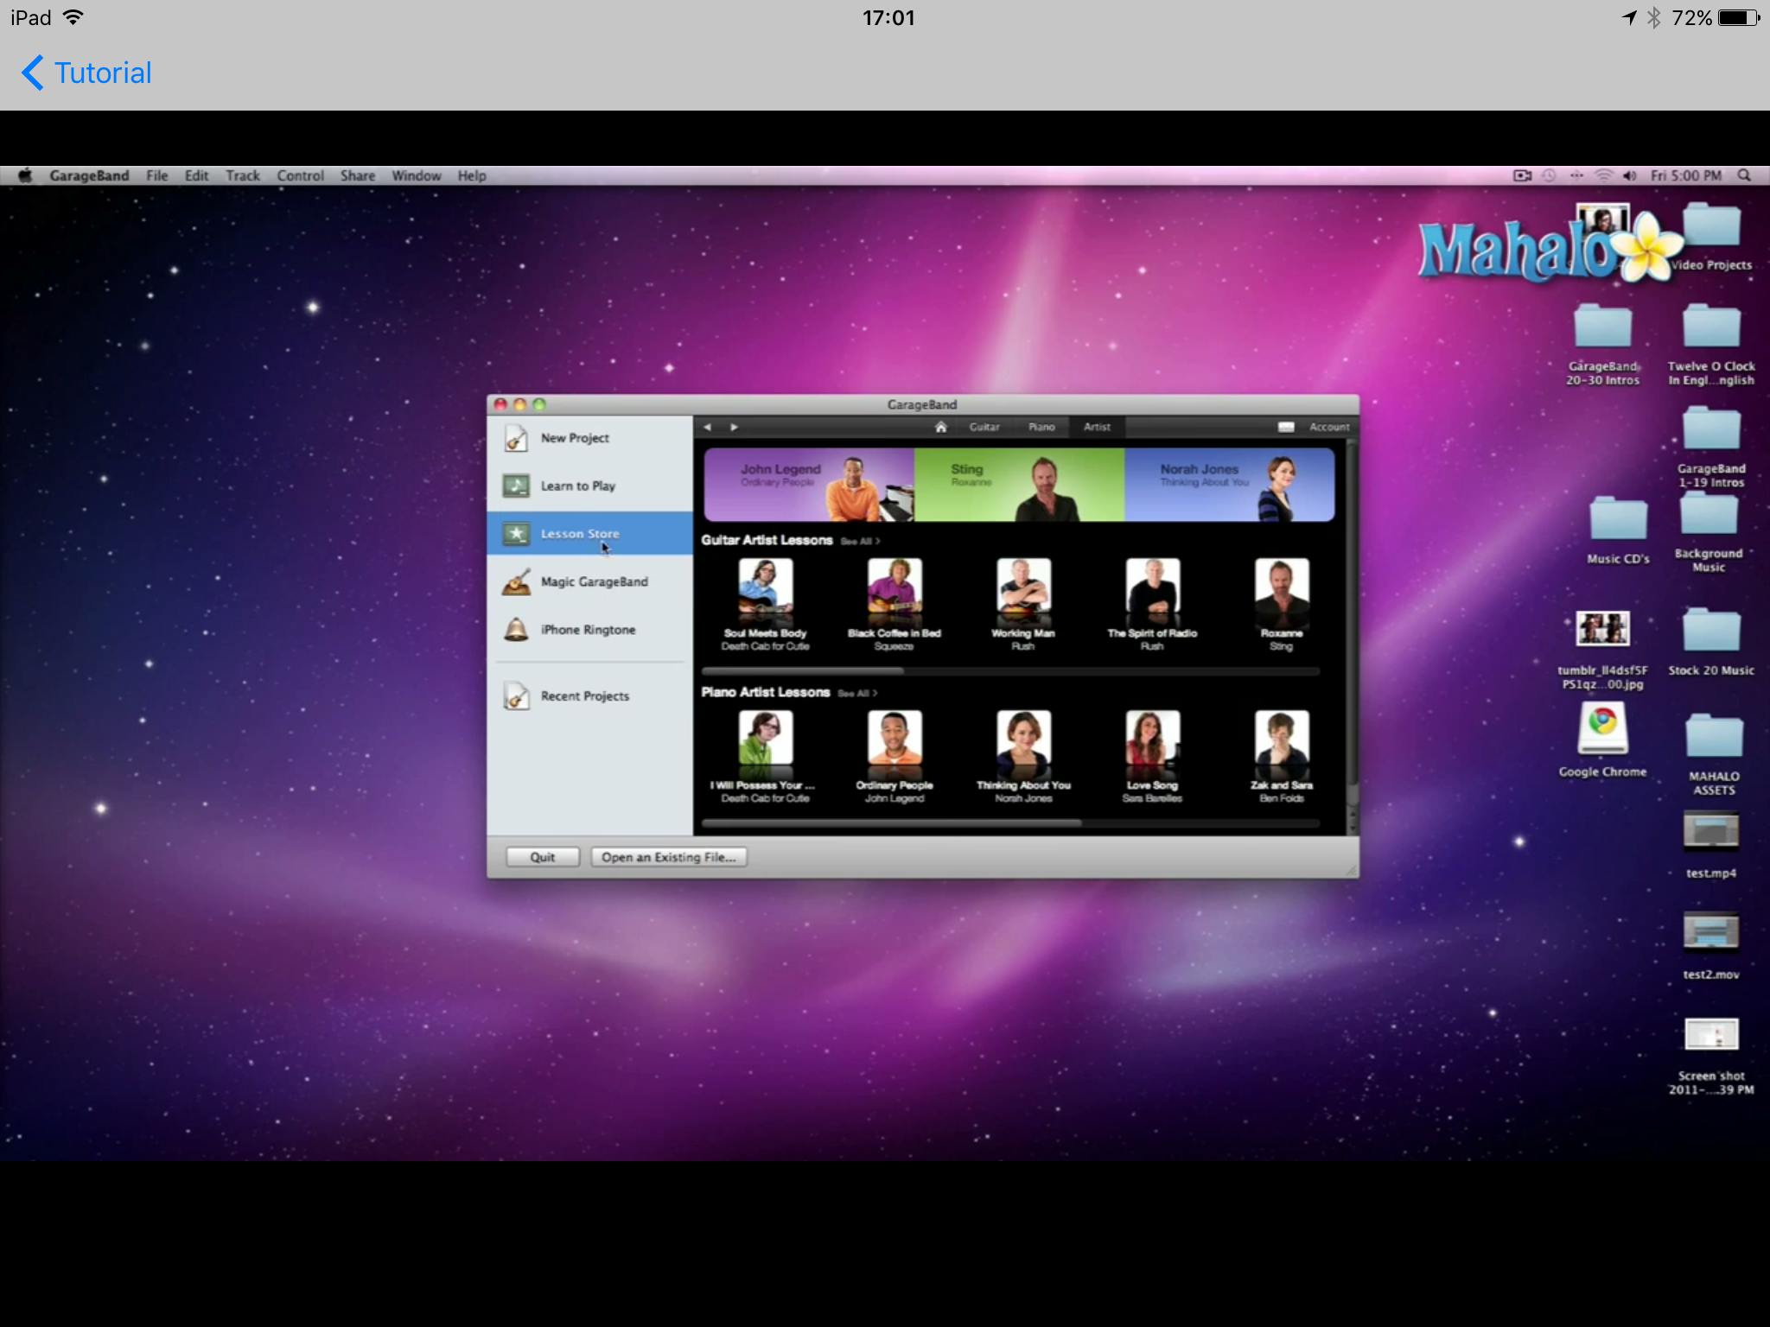Select the iPhone Ringtone bell icon
The image size is (1770, 1327).
click(515, 630)
